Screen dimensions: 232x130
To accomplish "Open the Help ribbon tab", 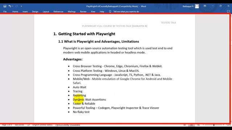I will 102,12.
